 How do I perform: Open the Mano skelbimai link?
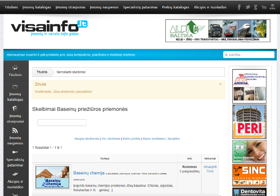(x=154, y=139)
